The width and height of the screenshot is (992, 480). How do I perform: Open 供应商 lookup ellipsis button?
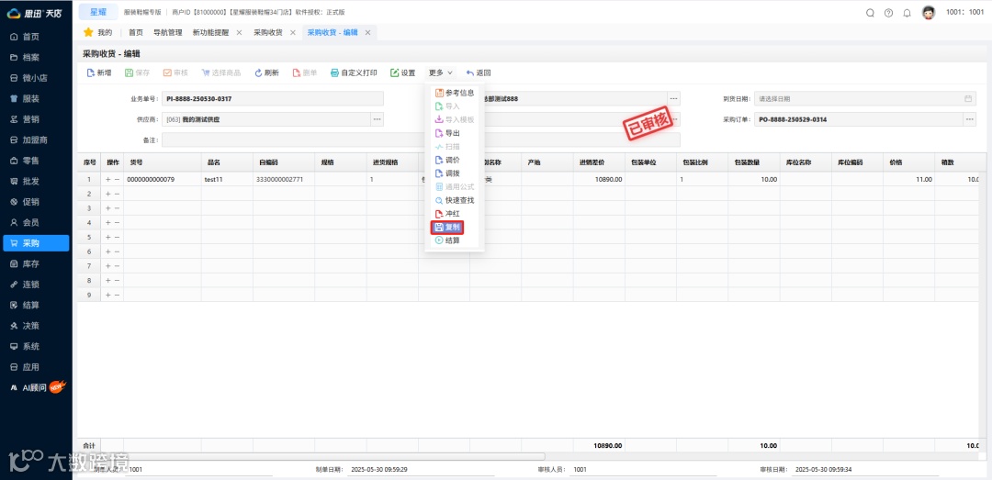(378, 119)
